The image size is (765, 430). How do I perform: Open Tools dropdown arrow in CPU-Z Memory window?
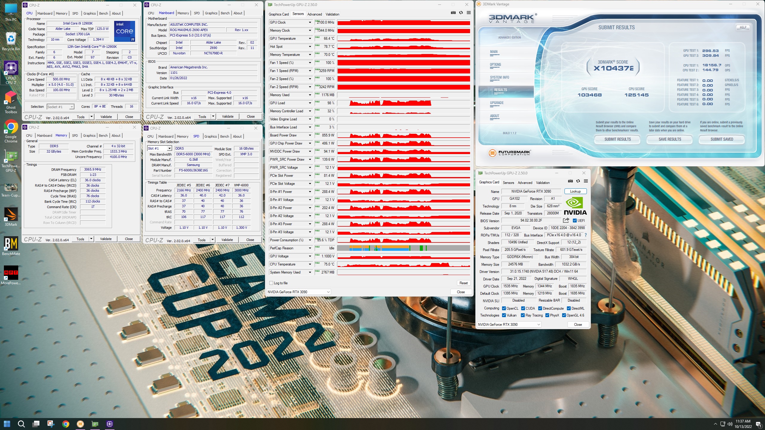91,239
